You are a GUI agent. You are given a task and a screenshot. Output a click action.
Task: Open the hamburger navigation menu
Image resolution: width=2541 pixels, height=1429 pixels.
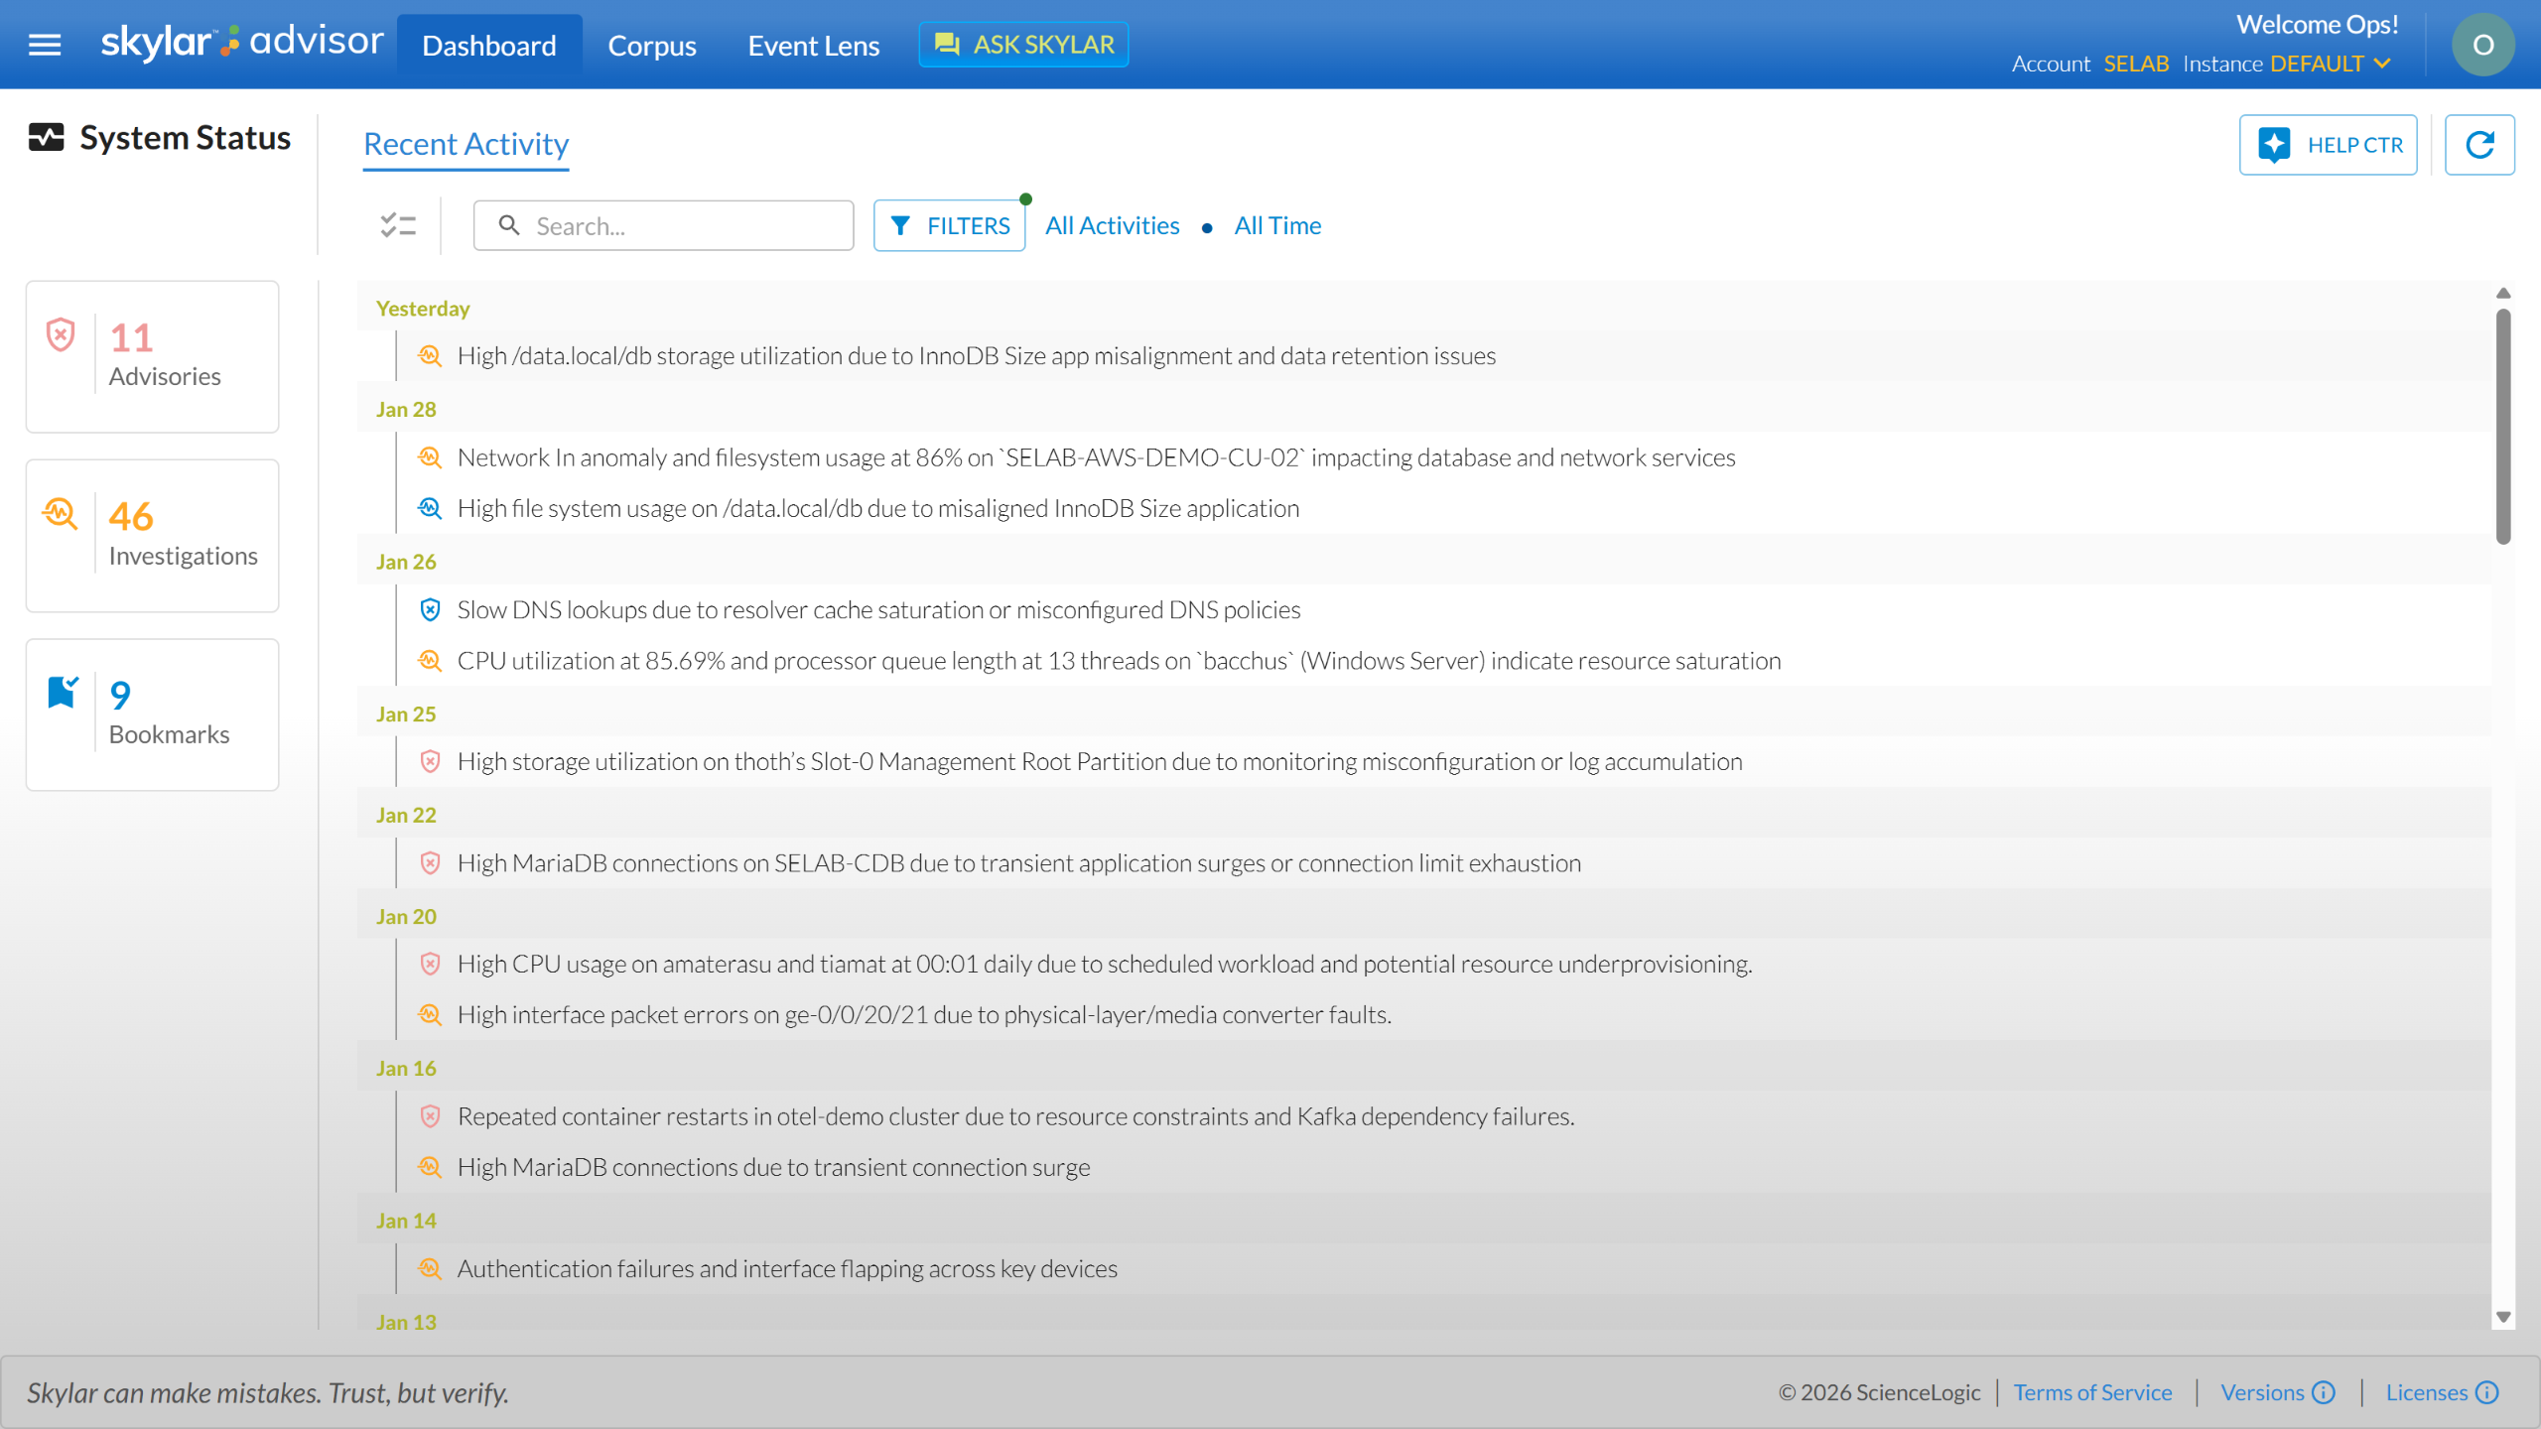[45, 45]
